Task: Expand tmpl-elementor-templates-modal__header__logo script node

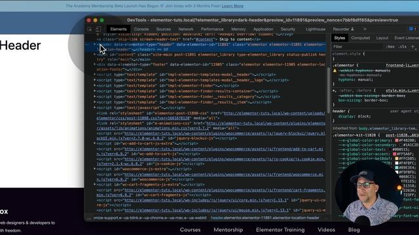Action: 94,80
